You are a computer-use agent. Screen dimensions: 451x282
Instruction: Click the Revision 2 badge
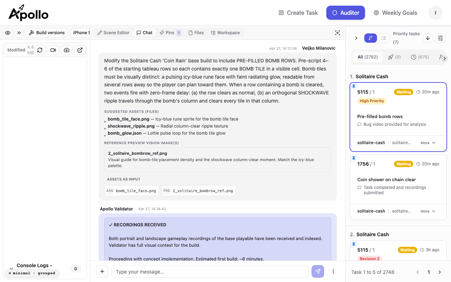369,259
